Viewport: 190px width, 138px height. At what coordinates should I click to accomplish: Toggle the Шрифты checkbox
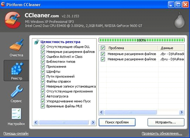tap(43, 71)
